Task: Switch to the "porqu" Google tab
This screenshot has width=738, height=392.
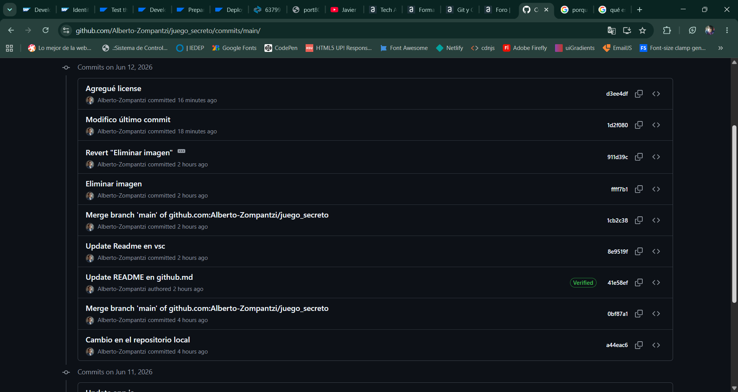Action: coord(575,10)
